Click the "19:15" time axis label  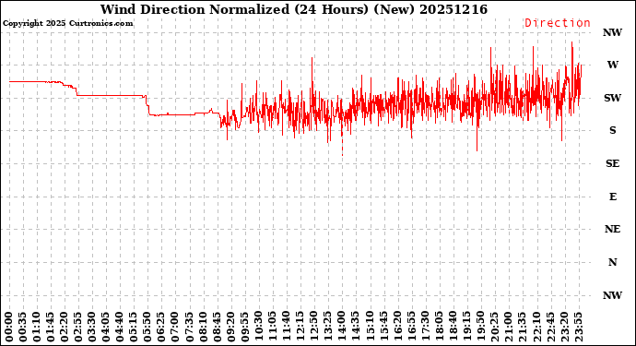pyautogui.click(x=466, y=328)
